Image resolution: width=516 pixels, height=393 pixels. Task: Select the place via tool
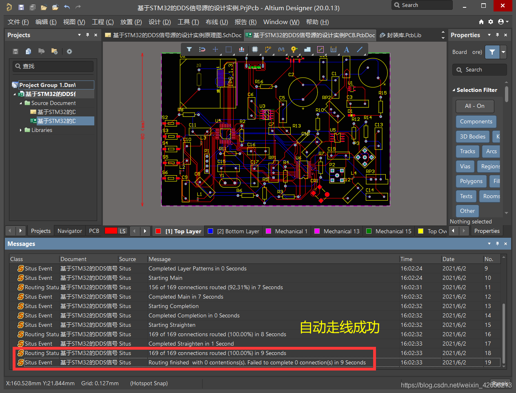(294, 49)
